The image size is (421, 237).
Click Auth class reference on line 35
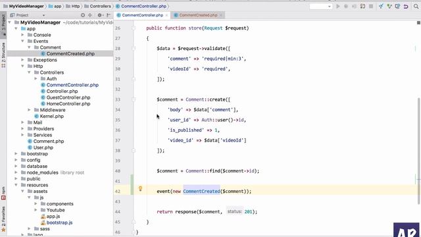207,120
